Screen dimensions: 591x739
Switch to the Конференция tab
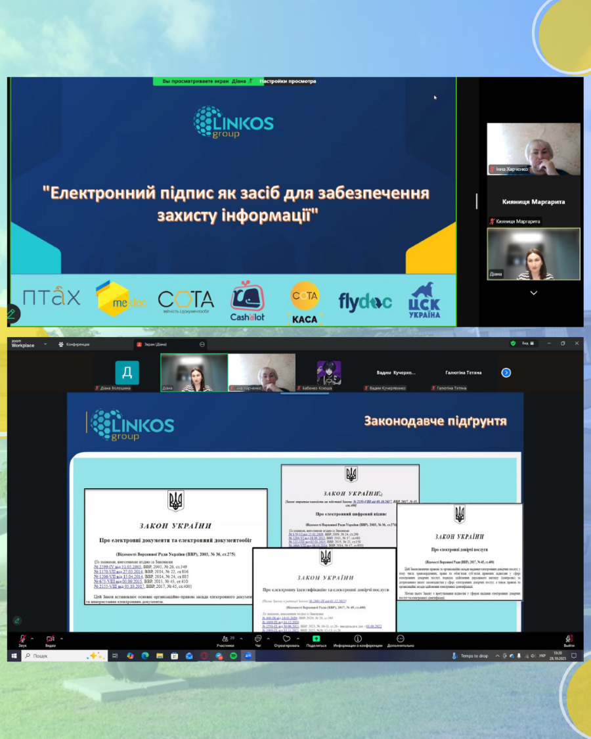point(74,344)
